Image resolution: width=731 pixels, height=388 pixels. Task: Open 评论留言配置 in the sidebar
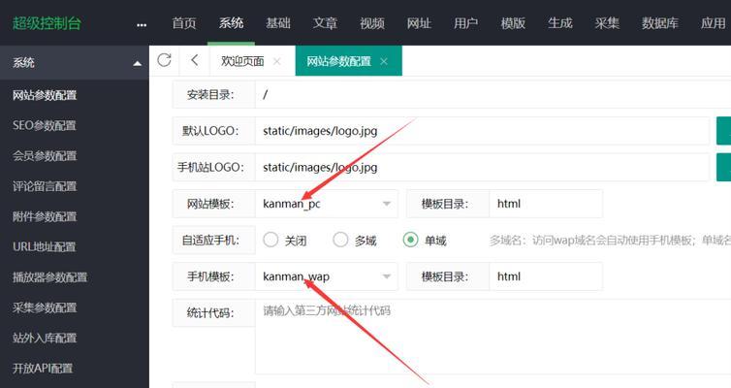pyautogui.click(x=45, y=186)
